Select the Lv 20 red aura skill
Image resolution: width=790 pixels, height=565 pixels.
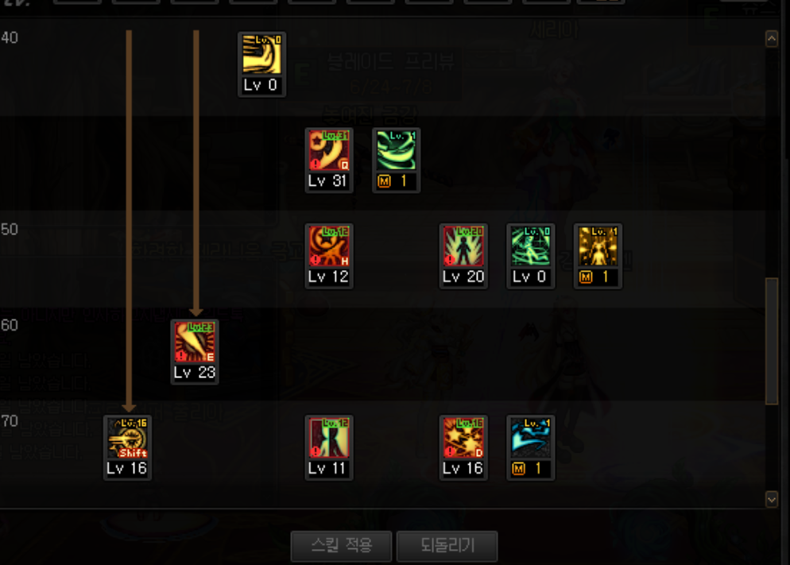463,246
